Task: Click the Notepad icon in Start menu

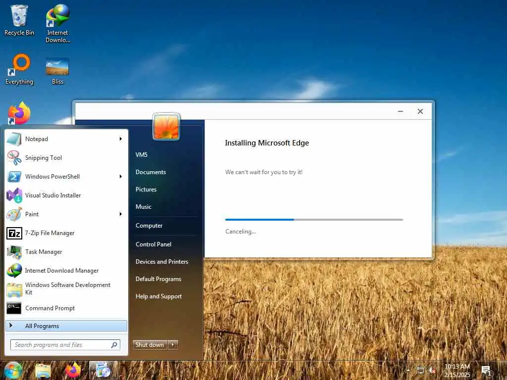Action: point(14,139)
